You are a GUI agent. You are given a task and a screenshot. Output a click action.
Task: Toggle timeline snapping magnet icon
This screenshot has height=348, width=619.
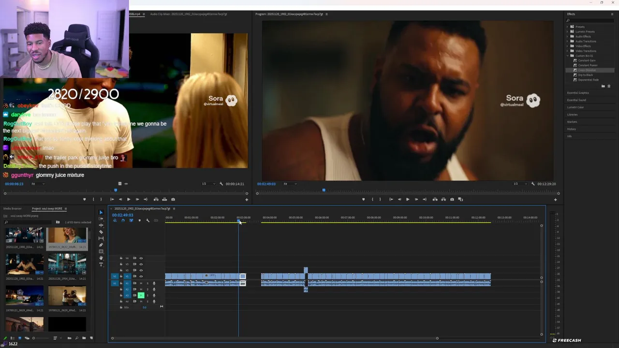pyautogui.click(x=123, y=220)
